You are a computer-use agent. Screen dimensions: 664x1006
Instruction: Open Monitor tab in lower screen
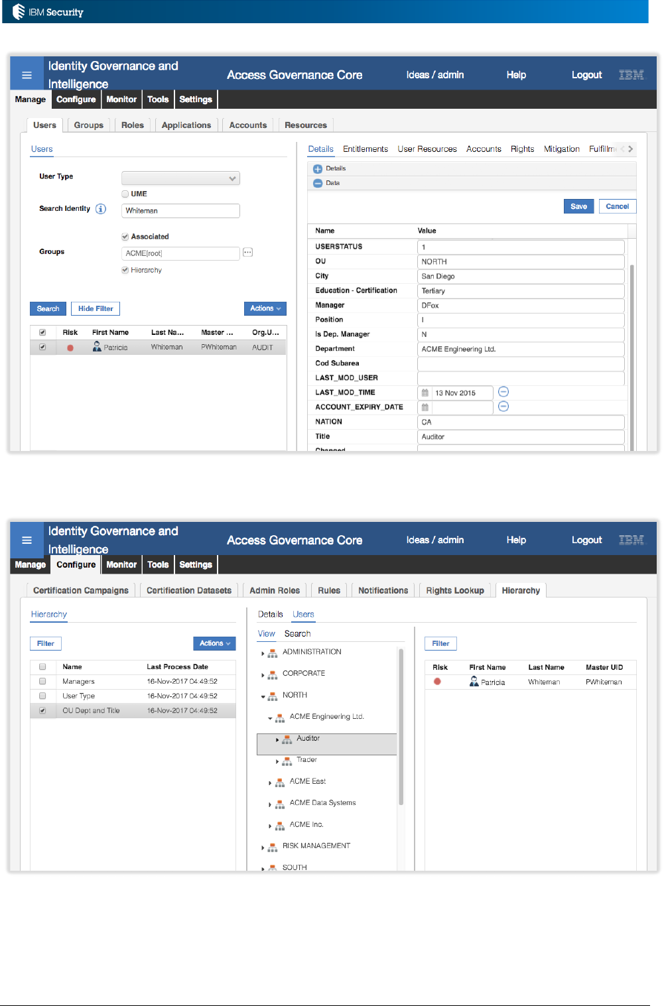tap(121, 565)
